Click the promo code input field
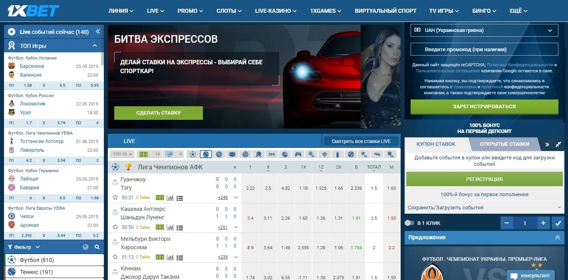The width and height of the screenshot is (568, 280). click(485, 49)
